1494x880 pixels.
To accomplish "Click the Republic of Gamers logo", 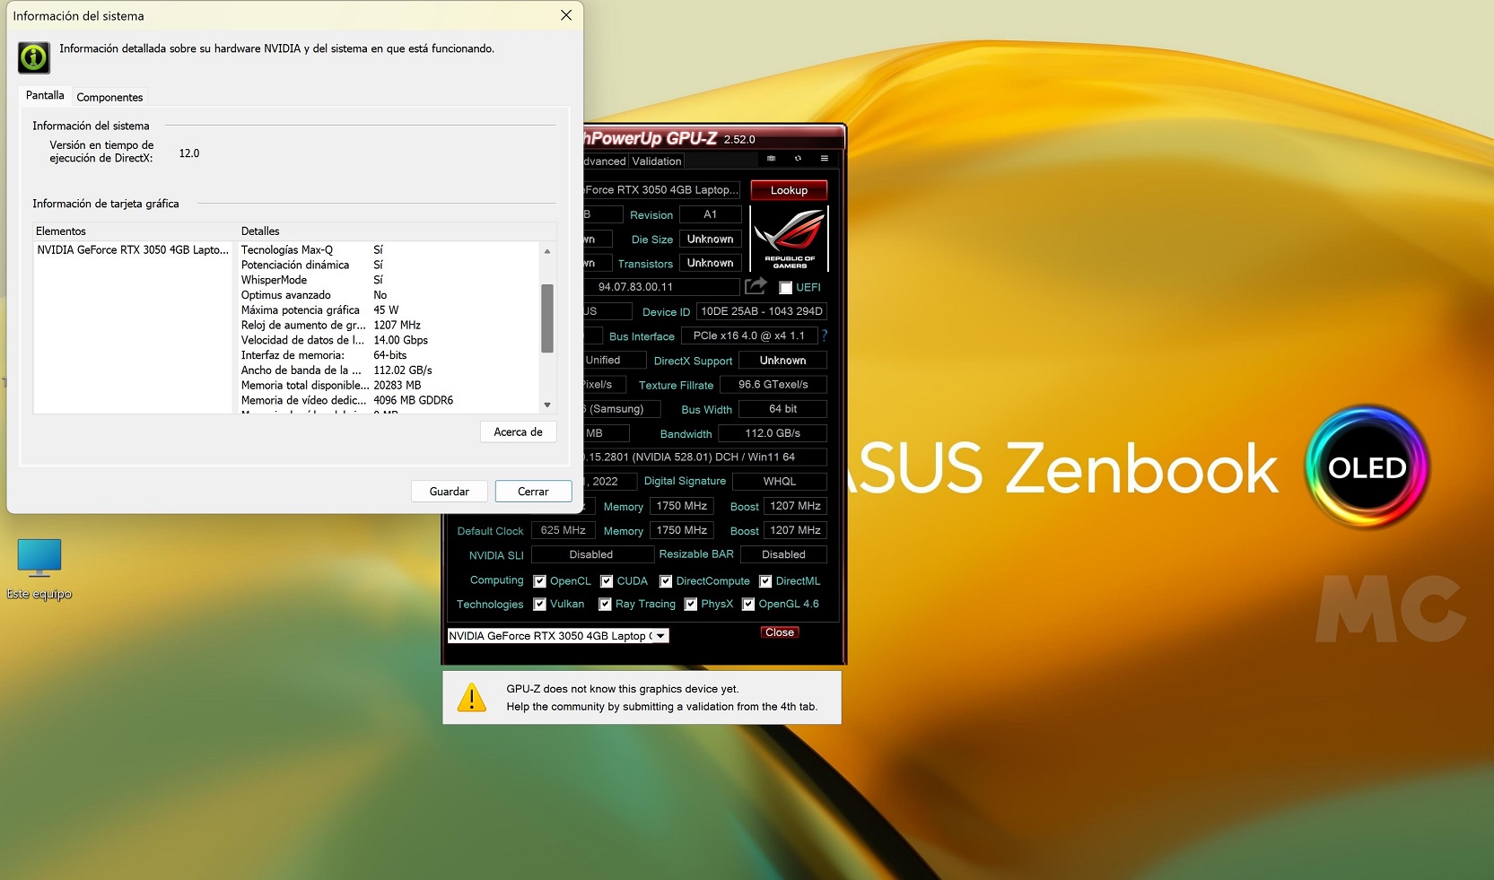I will point(790,239).
